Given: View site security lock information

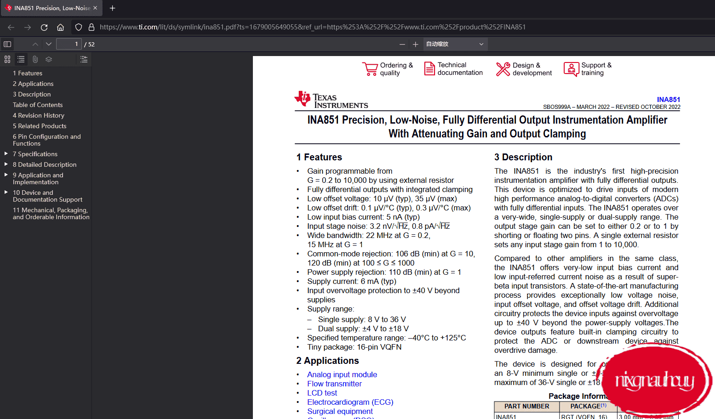Looking at the screenshot, I should [92, 27].
